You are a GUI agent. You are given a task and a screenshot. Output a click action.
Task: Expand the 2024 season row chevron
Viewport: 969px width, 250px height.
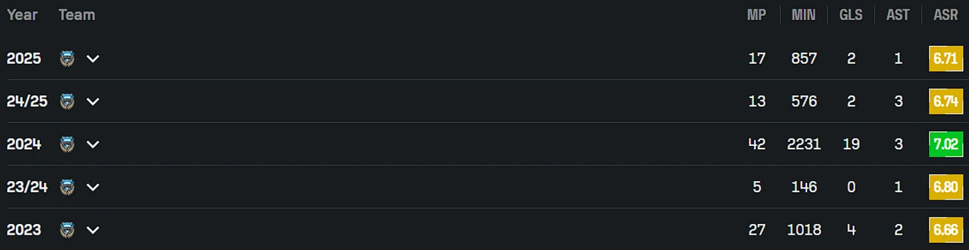tap(93, 144)
